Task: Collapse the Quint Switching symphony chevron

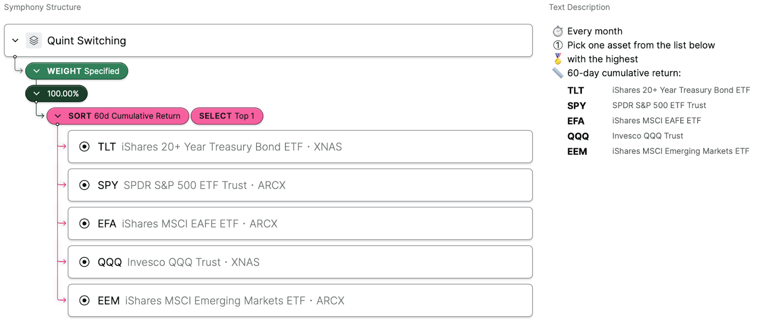Action: [15, 41]
